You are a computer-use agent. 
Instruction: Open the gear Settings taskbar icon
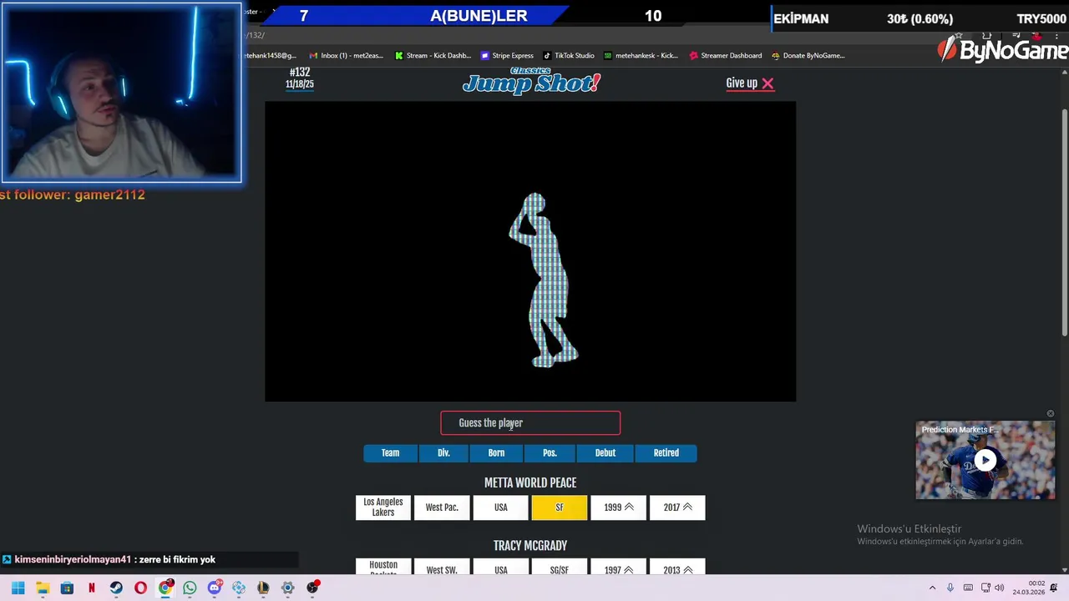coord(288,588)
